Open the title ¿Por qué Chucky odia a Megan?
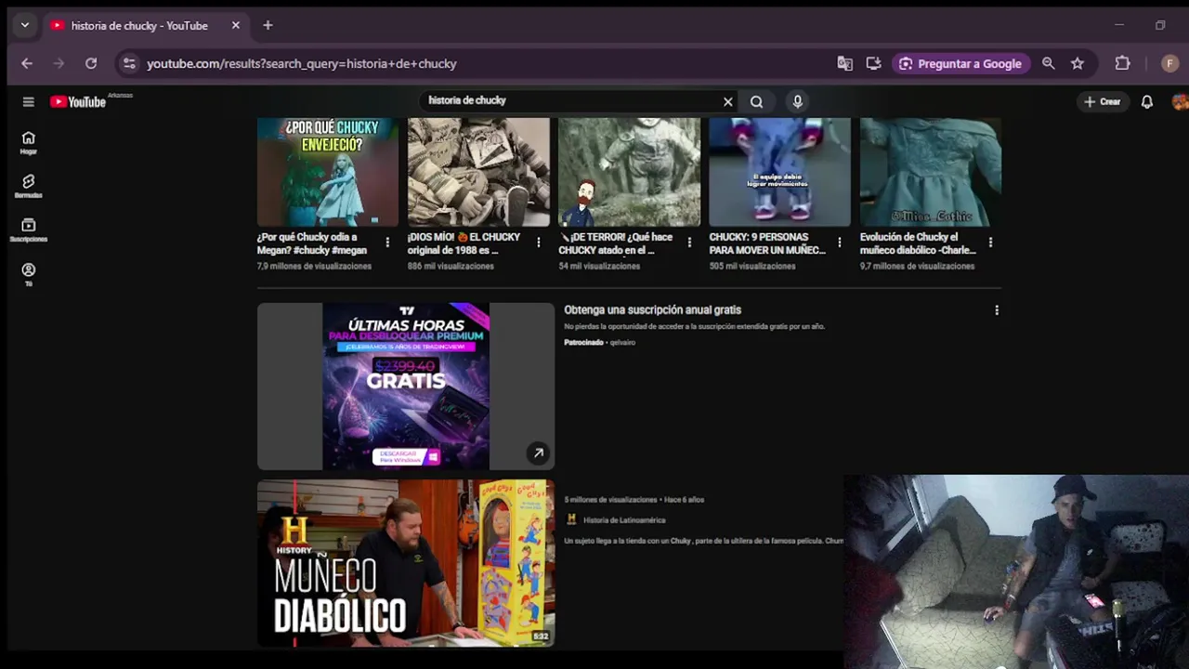Screen dimensions: 1189x669 (312, 243)
